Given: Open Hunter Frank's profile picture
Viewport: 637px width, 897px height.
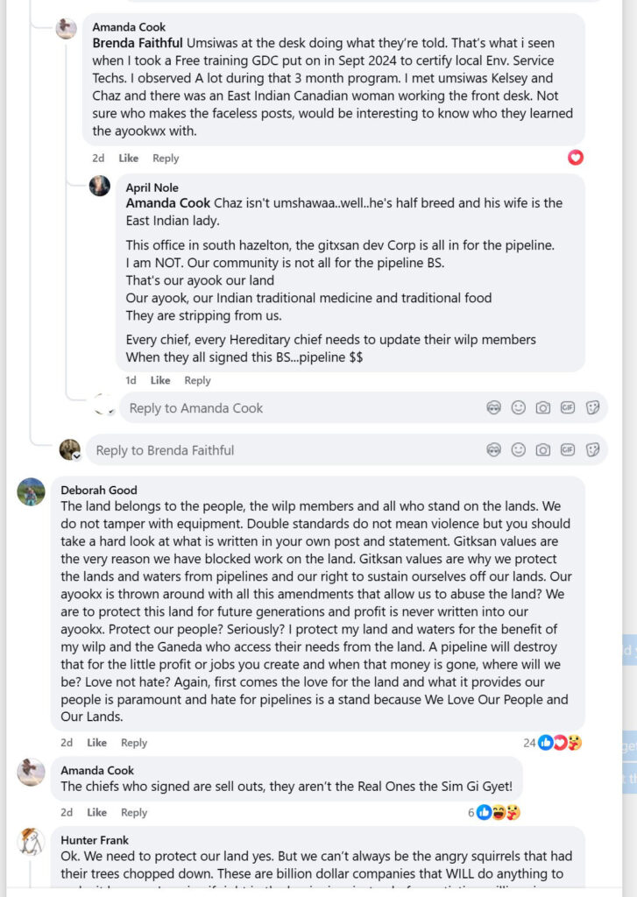Looking at the screenshot, I should click(31, 842).
